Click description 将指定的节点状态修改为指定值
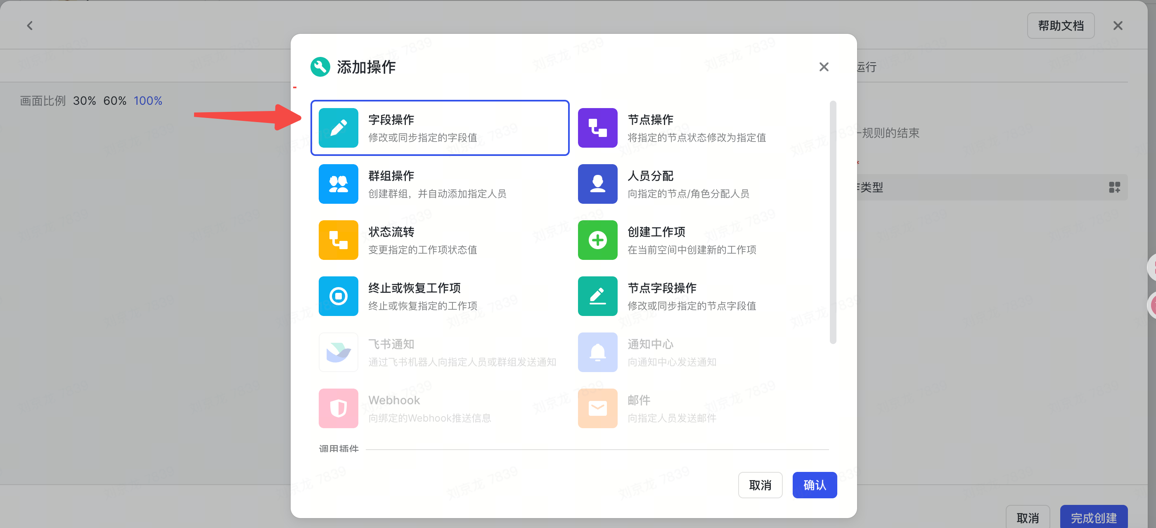Image resolution: width=1156 pixels, height=528 pixels. [x=696, y=138]
